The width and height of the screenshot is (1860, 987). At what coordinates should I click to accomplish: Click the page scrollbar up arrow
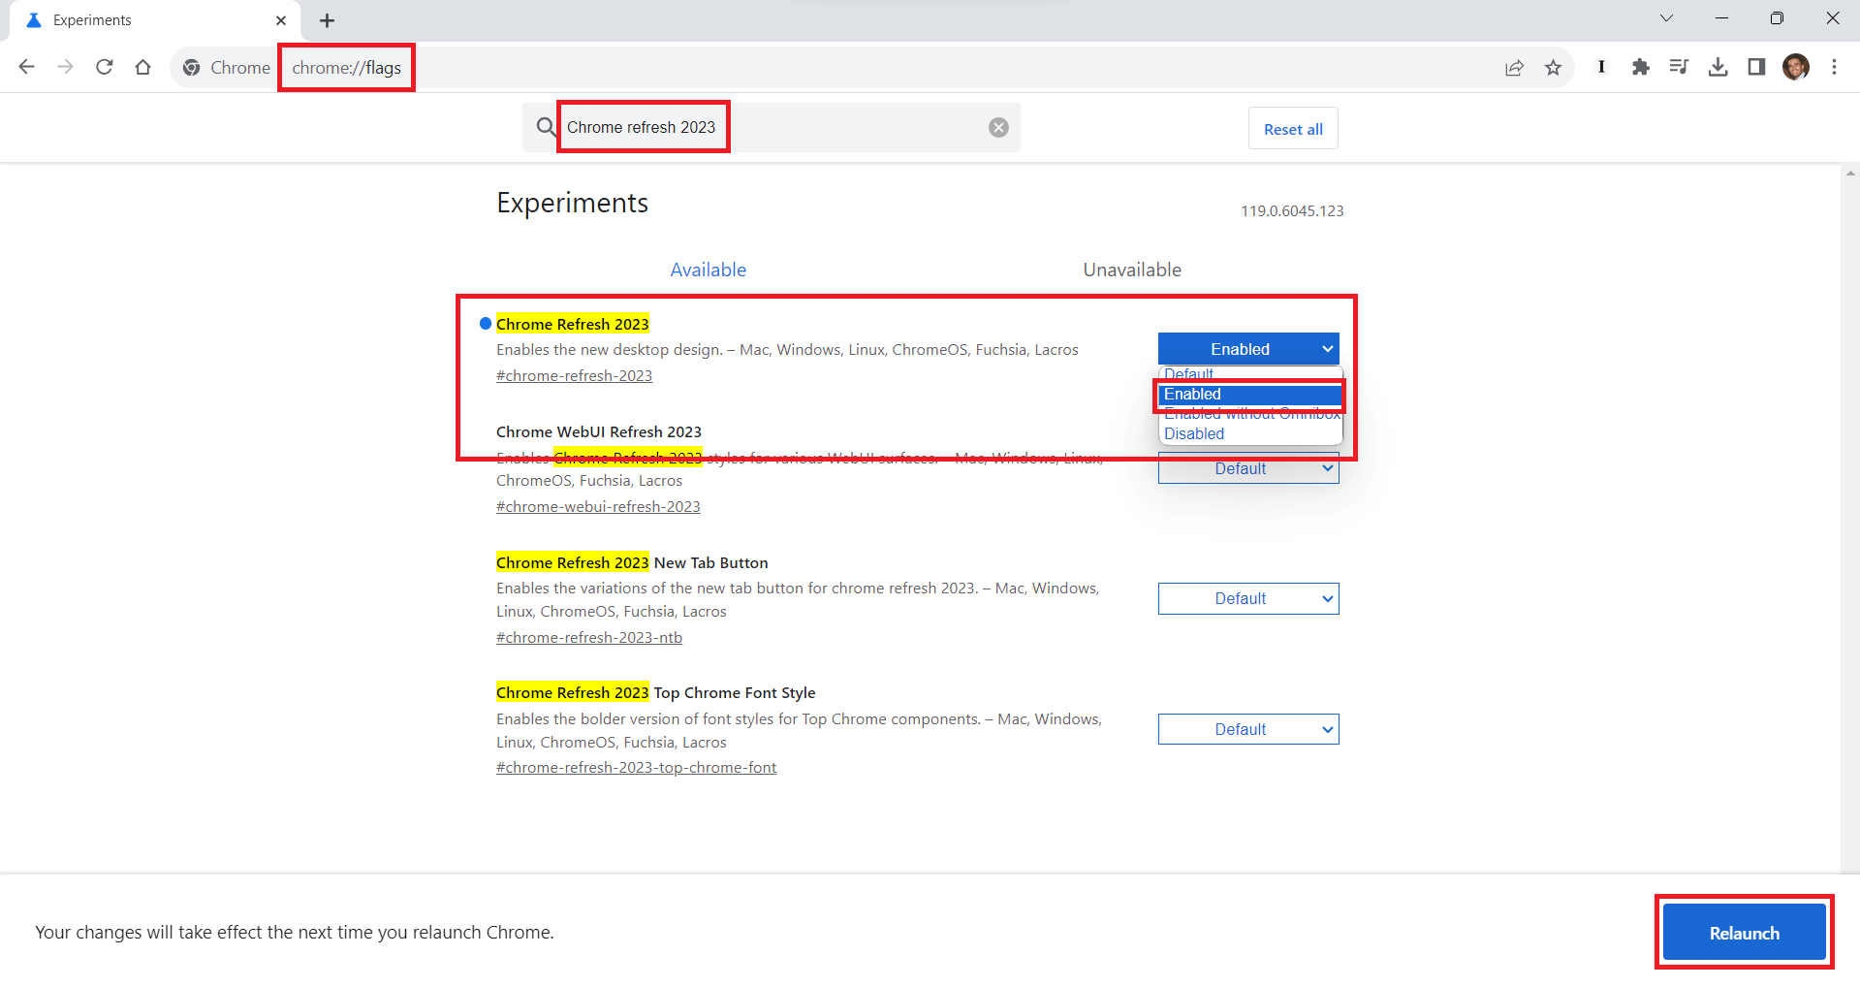click(x=1850, y=174)
